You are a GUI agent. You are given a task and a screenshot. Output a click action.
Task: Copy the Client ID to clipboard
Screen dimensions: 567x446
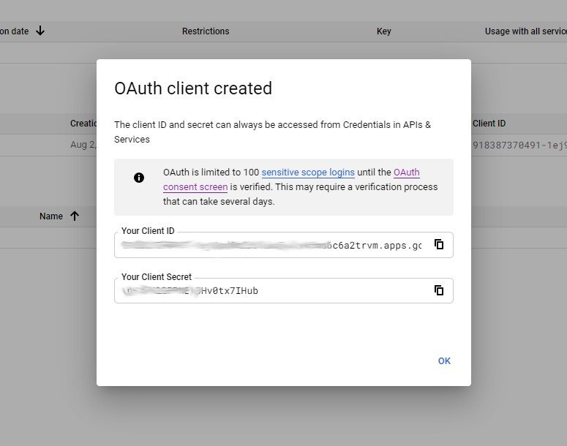click(439, 245)
